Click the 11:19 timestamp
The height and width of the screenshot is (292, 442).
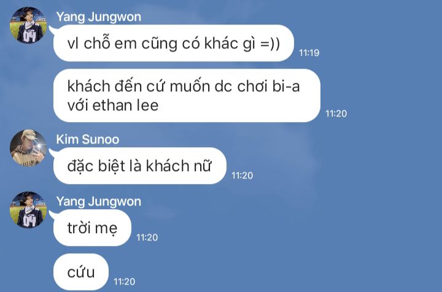[x=309, y=53]
